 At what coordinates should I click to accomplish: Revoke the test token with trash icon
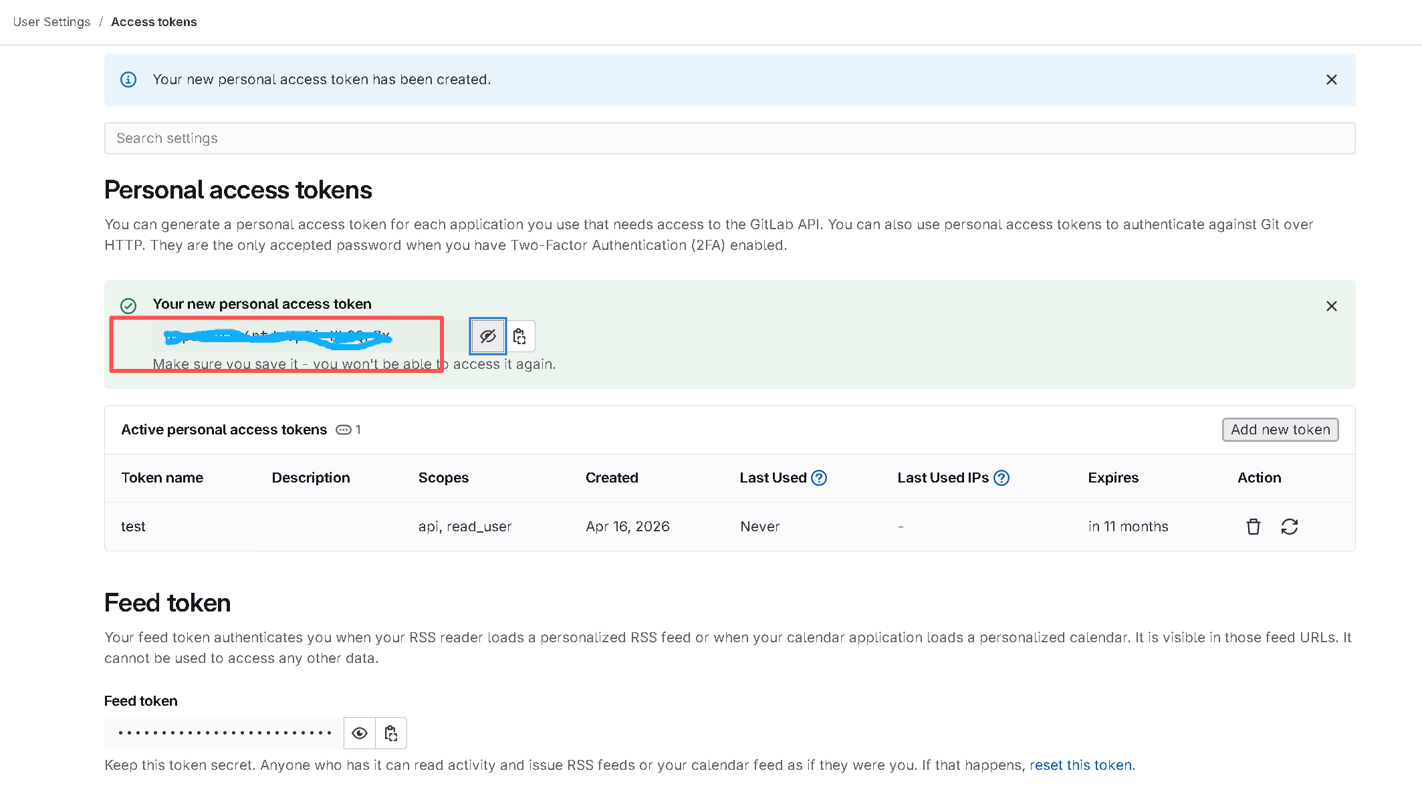pos(1253,527)
